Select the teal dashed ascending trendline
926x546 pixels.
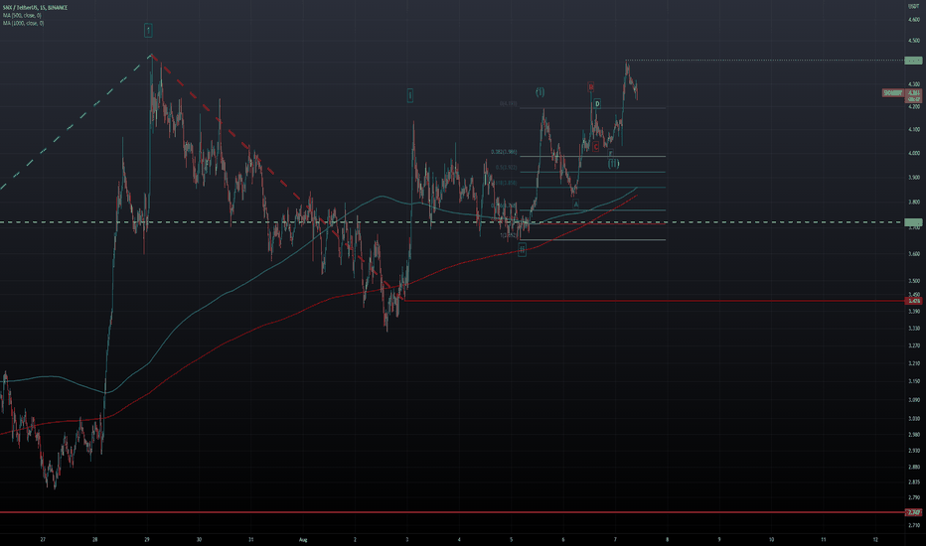pyautogui.click(x=75, y=121)
